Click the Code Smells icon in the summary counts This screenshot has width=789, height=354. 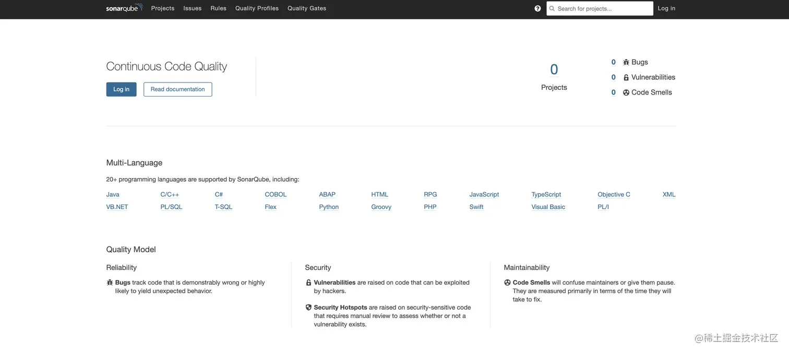[626, 92]
